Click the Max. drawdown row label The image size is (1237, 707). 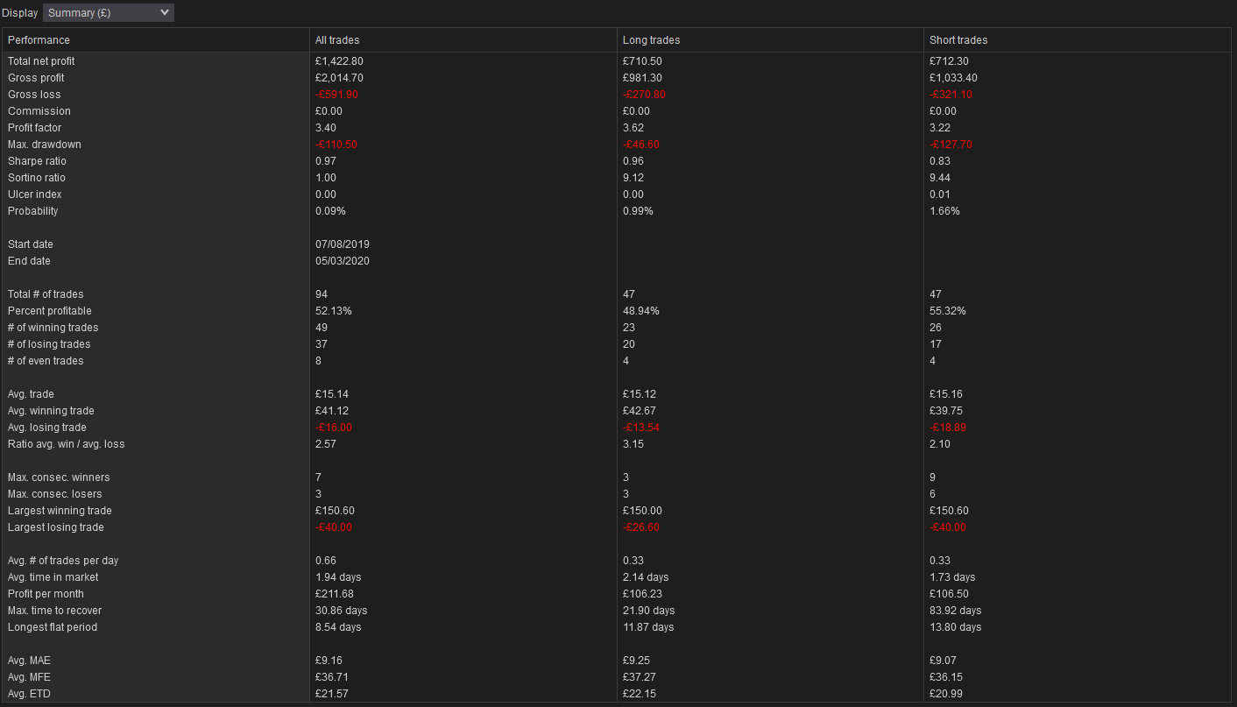point(43,145)
